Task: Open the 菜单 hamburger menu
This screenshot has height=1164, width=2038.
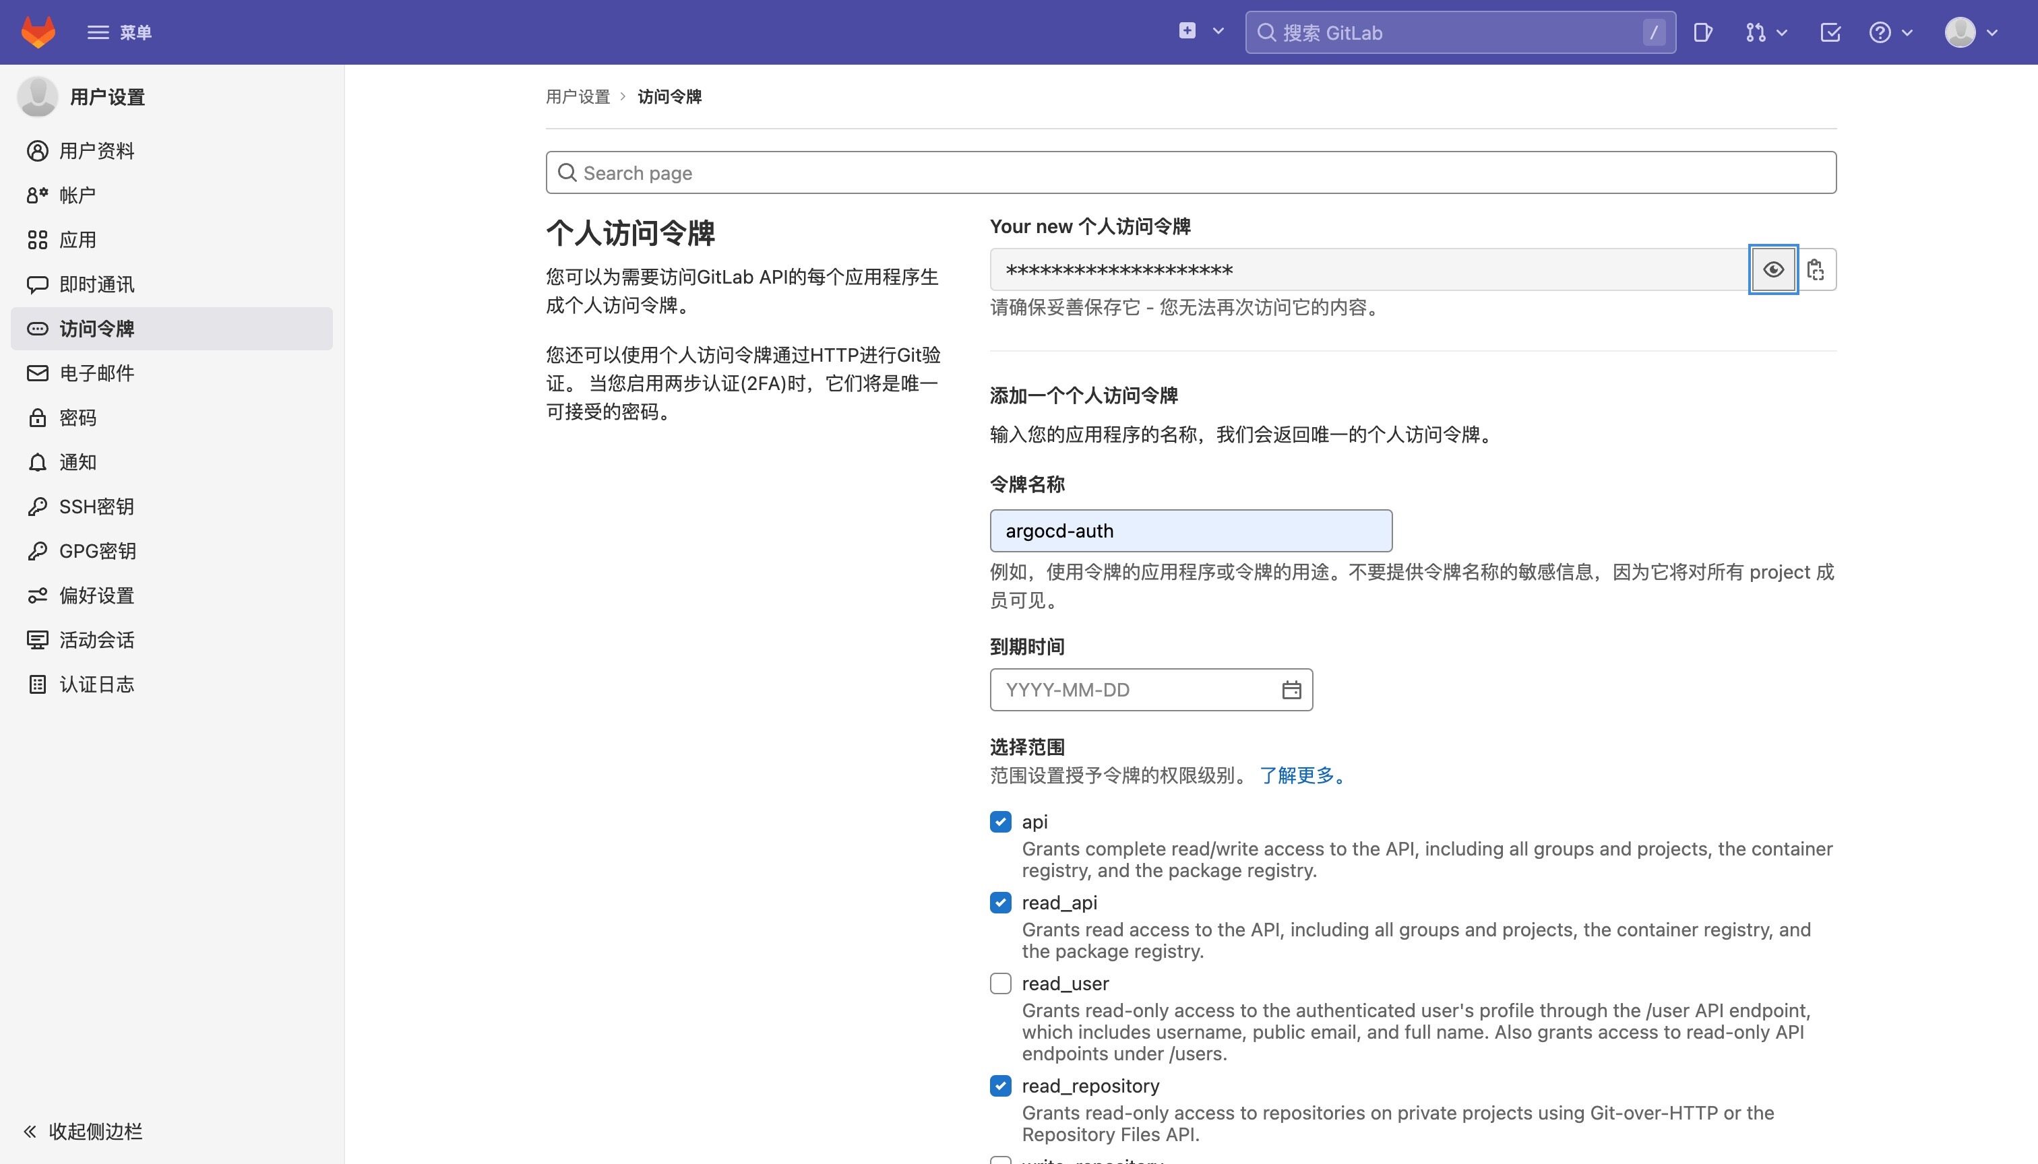Action: pyautogui.click(x=119, y=32)
